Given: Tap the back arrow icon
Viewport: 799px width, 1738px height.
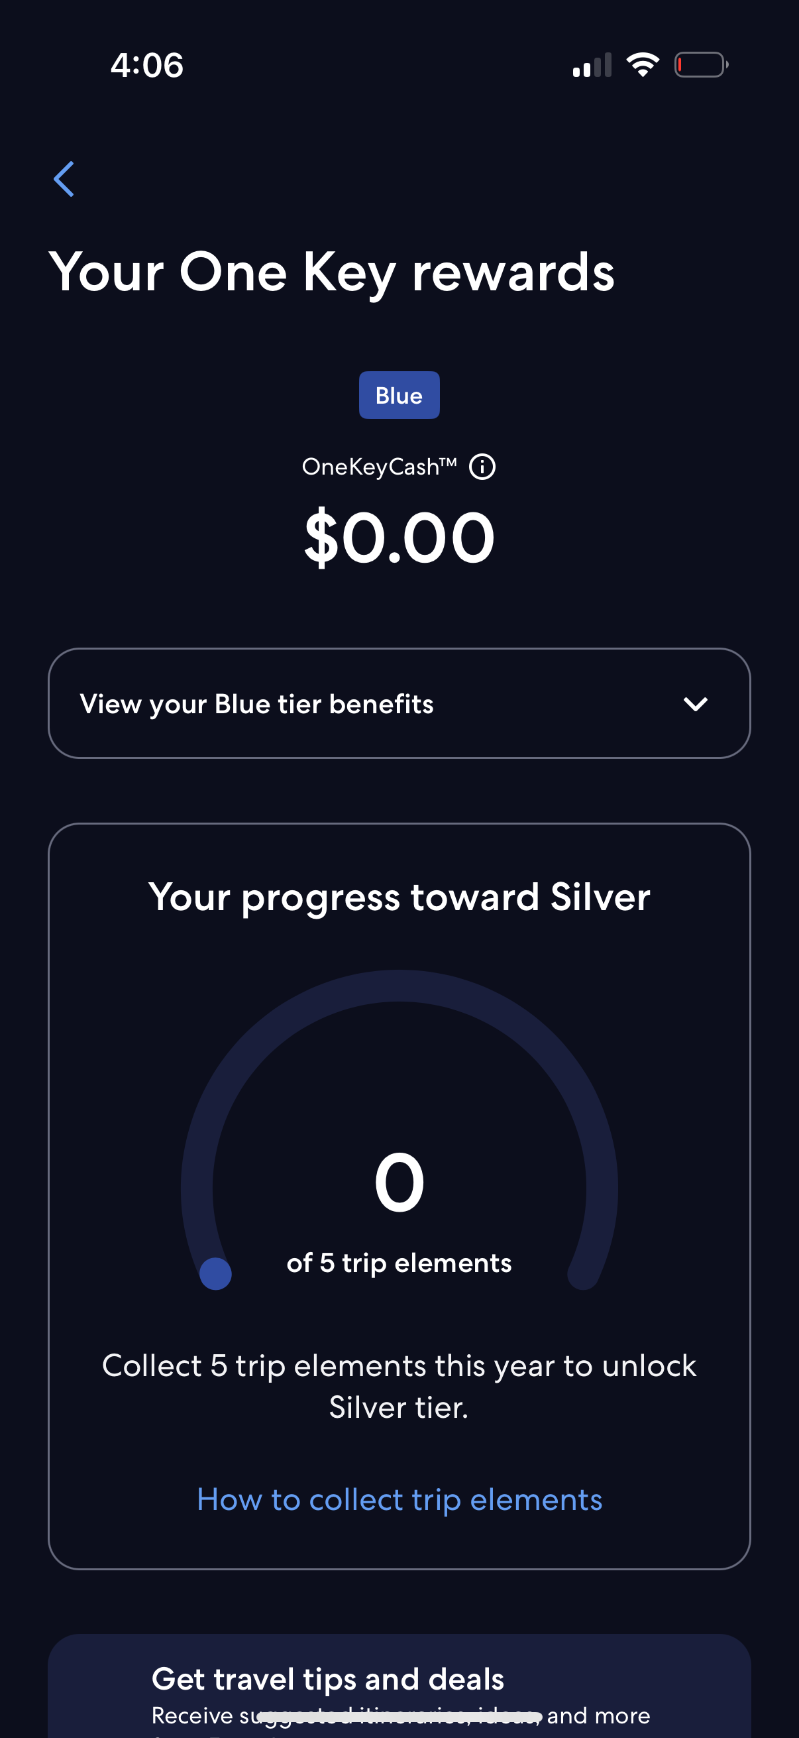Looking at the screenshot, I should [64, 179].
